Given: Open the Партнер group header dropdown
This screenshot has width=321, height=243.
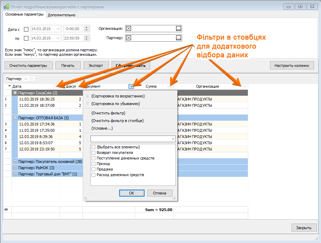Looking at the screenshot, I should (x=32, y=79).
